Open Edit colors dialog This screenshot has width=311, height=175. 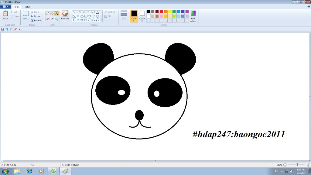pyautogui.click(x=193, y=16)
